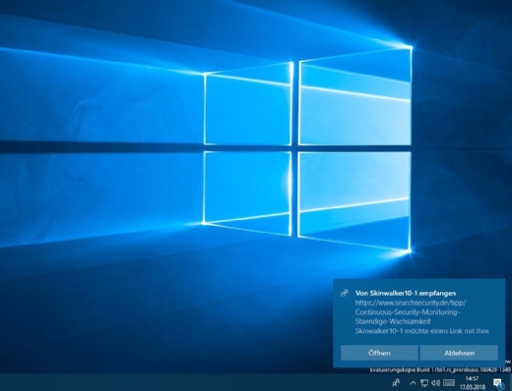Screen dimensions: 512x391
Task: Open the People icon in the taskbar
Action: 396,382
